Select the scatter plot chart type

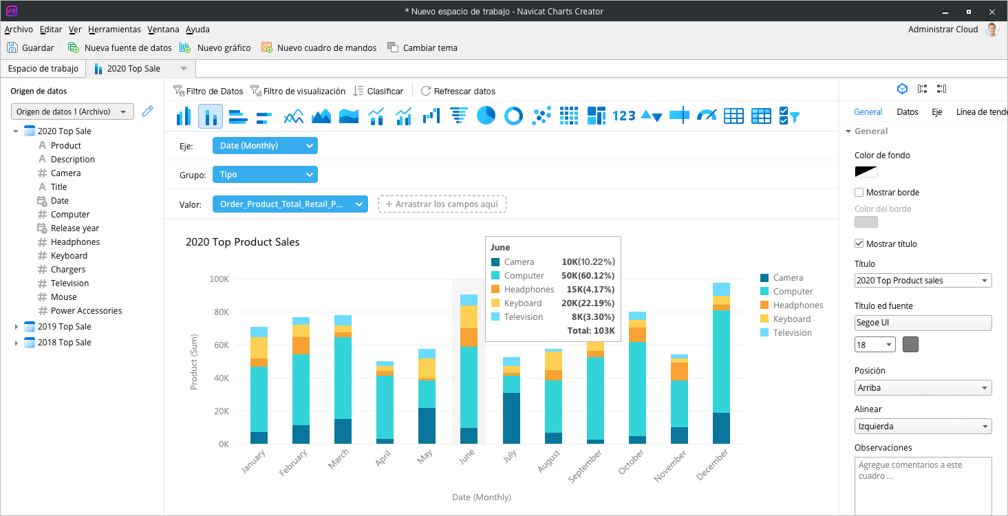coord(541,116)
